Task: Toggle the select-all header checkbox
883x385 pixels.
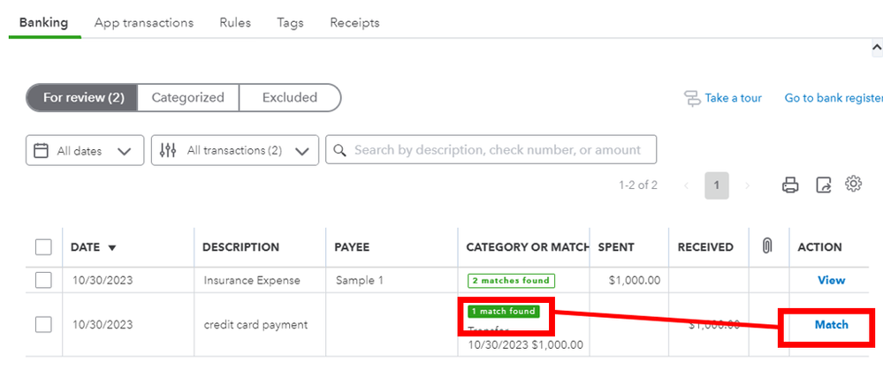Action: tap(43, 246)
